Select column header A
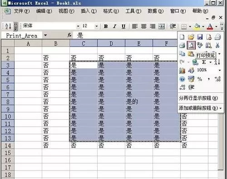227x179 pixels. pos(28,44)
